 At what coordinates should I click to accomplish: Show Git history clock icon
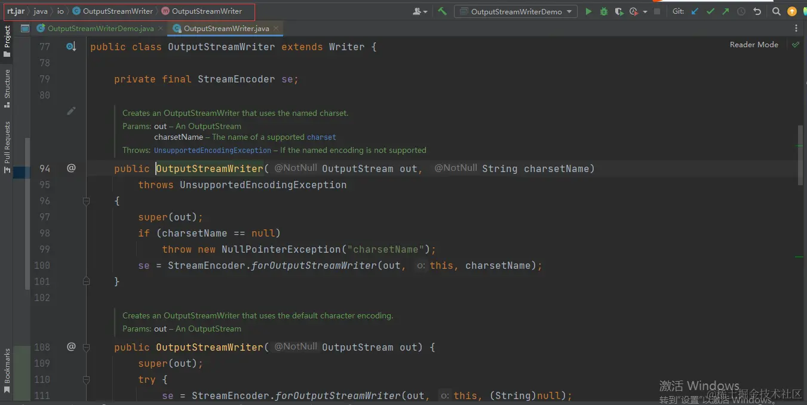[x=741, y=11]
